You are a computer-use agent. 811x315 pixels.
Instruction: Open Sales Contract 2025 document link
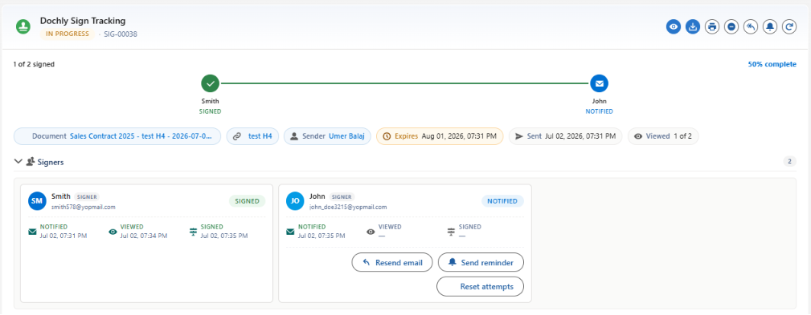point(141,136)
